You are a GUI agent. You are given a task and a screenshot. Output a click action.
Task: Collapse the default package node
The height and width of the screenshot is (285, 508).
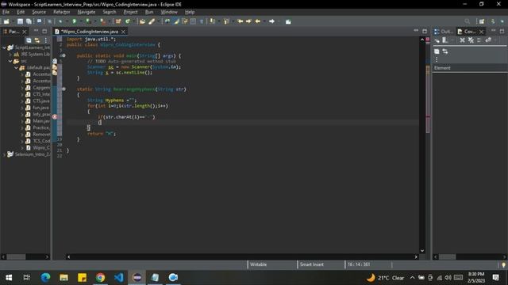pos(16,67)
